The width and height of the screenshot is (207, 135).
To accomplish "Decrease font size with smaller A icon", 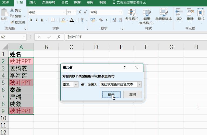I will [85, 12].
